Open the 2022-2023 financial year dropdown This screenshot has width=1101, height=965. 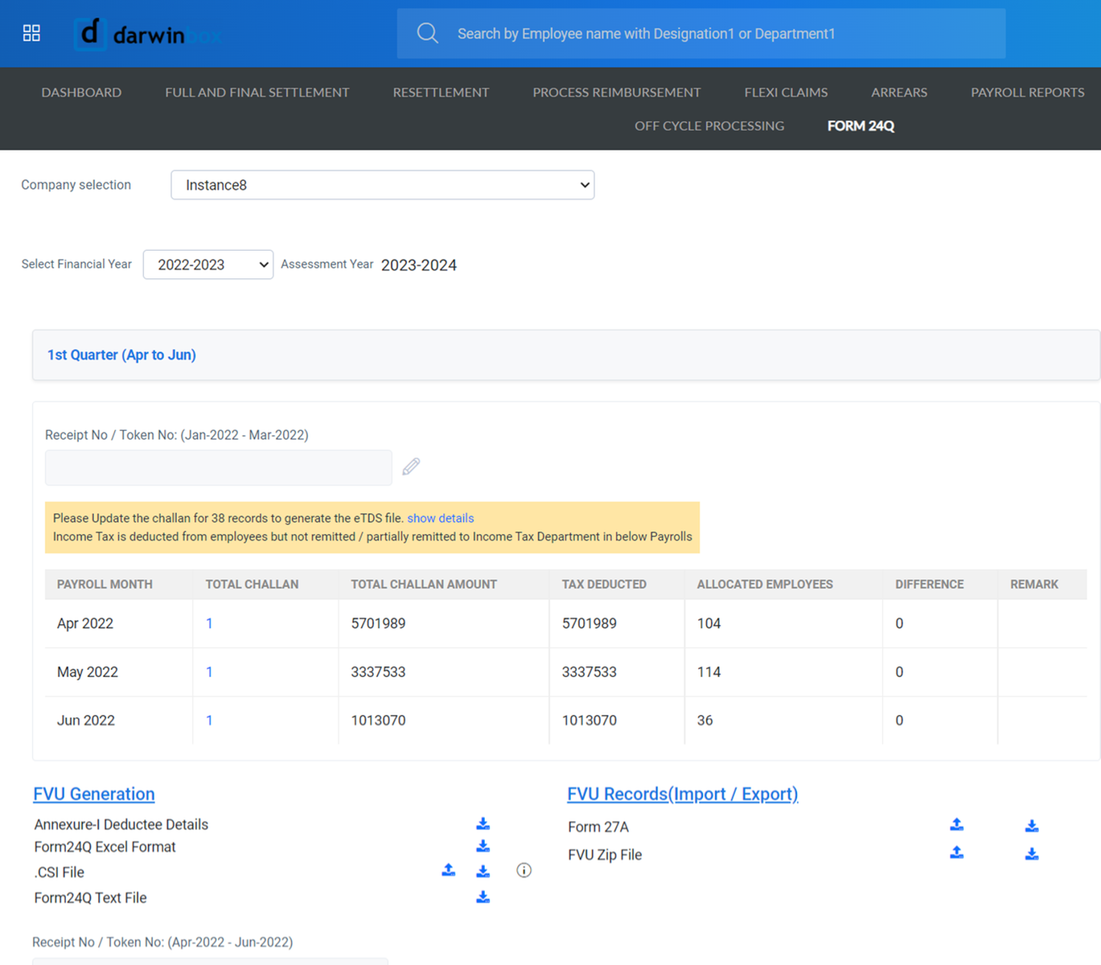(x=207, y=265)
